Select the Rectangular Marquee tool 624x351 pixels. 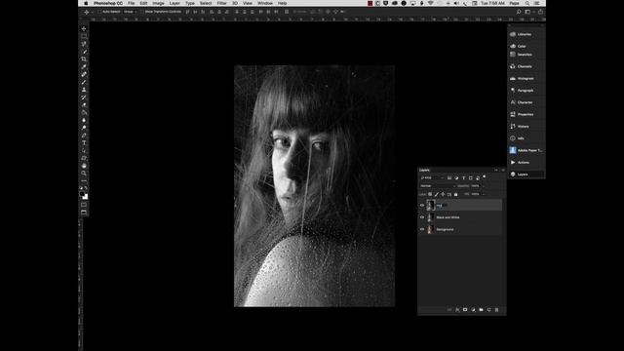pyautogui.click(x=84, y=36)
